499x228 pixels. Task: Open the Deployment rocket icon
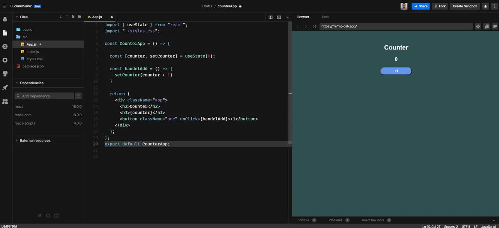(5, 87)
